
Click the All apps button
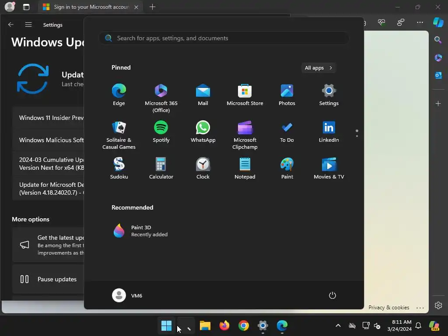coord(318,68)
